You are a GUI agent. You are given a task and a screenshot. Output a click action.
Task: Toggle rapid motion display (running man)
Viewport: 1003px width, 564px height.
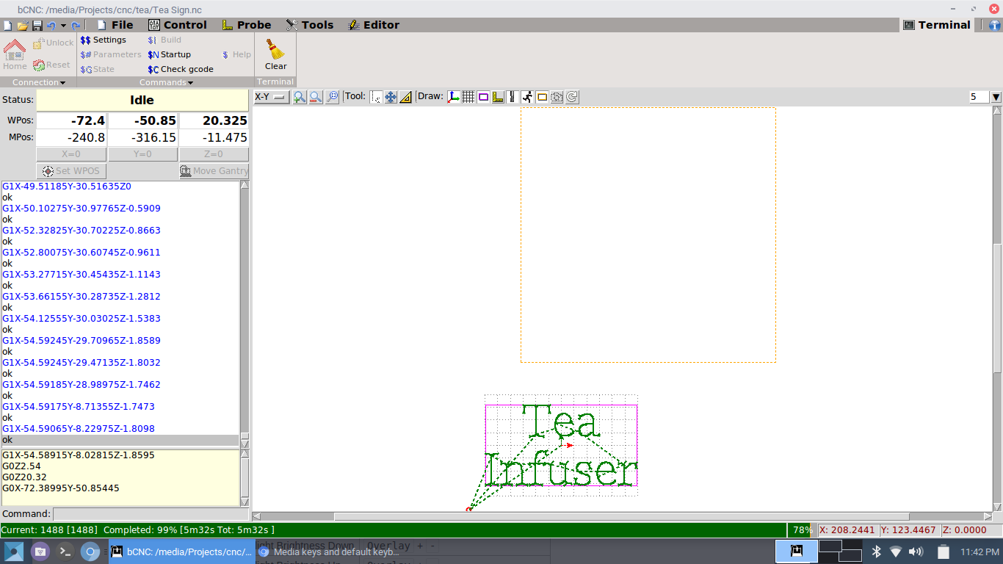[527, 97]
